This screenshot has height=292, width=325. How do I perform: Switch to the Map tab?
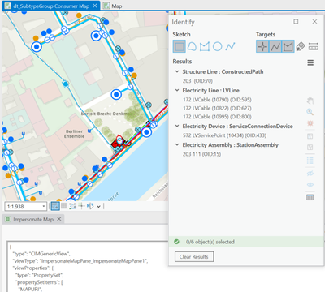coord(114,6)
